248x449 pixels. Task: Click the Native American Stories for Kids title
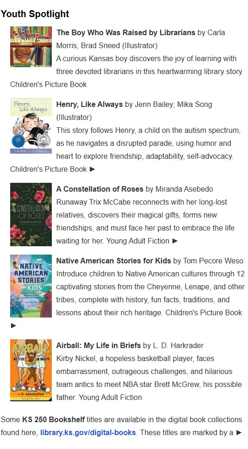tap(113, 261)
